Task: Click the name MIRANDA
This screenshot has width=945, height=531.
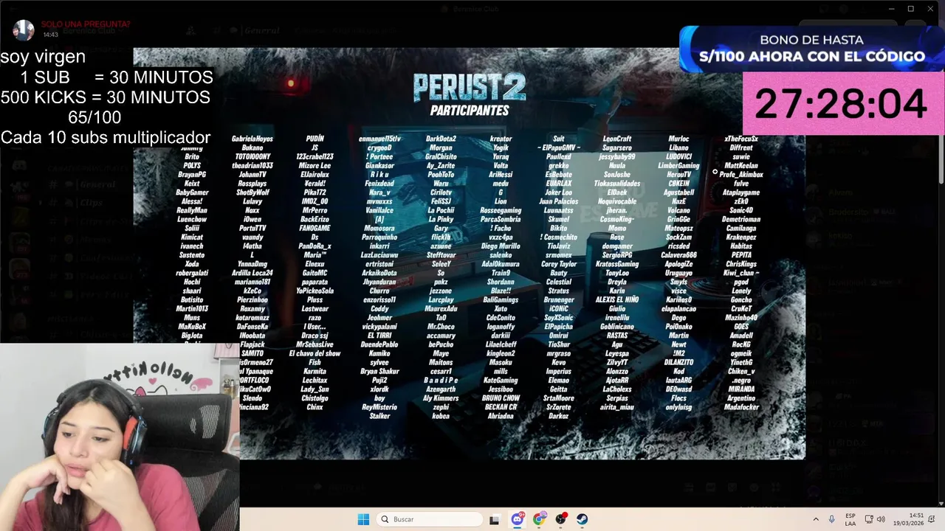Action: tap(741, 389)
